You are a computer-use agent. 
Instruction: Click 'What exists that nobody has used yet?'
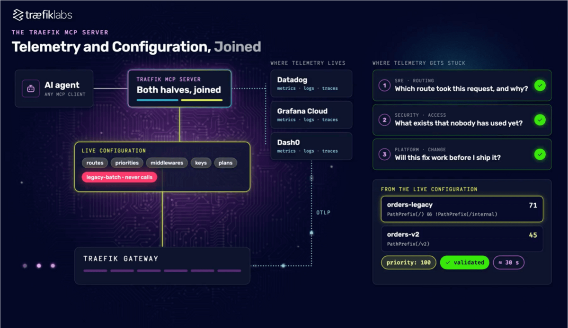(459, 123)
